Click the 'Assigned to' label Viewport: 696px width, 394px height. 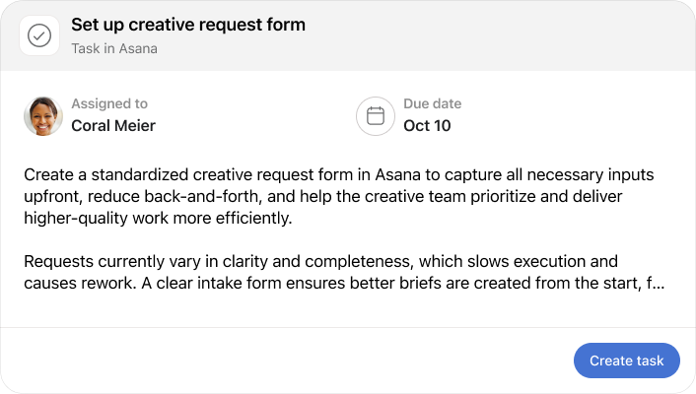click(x=109, y=103)
